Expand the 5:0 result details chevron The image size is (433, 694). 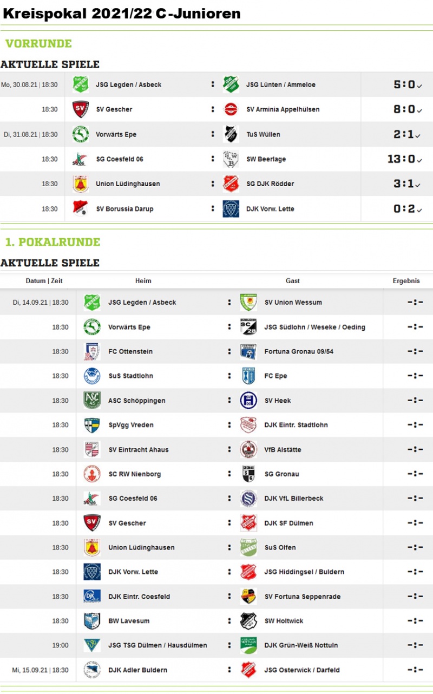[x=419, y=86]
